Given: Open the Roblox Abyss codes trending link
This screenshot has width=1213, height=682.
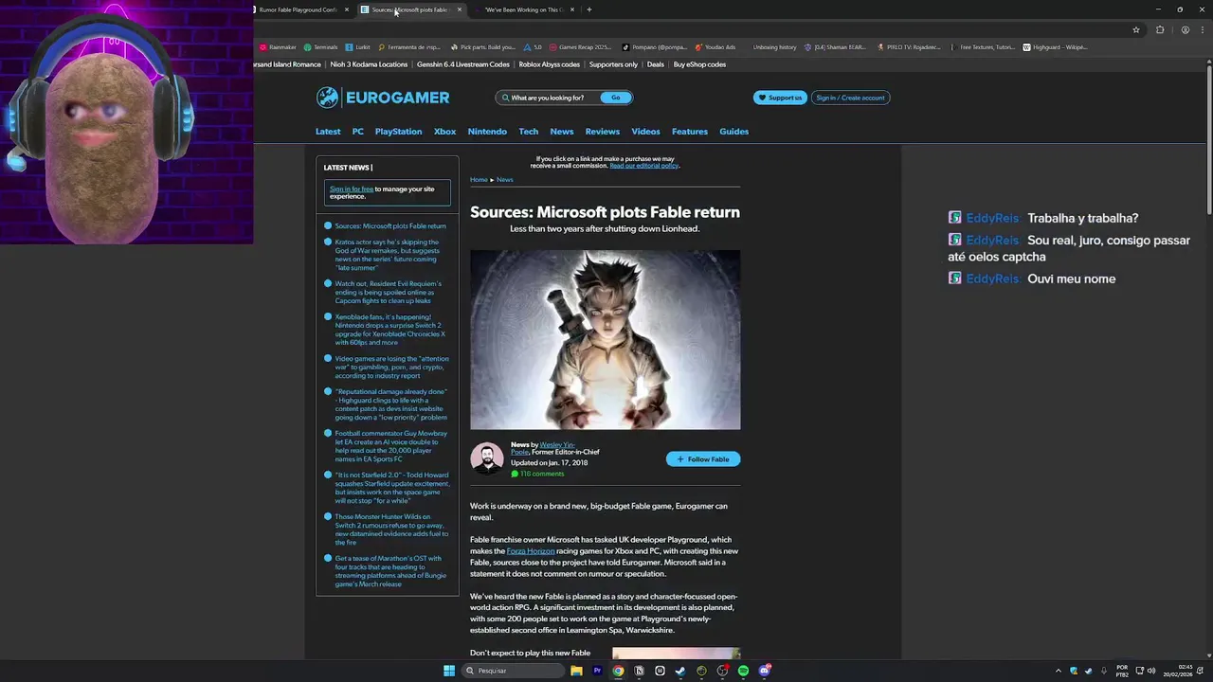Looking at the screenshot, I should pyautogui.click(x=550, y=64).
